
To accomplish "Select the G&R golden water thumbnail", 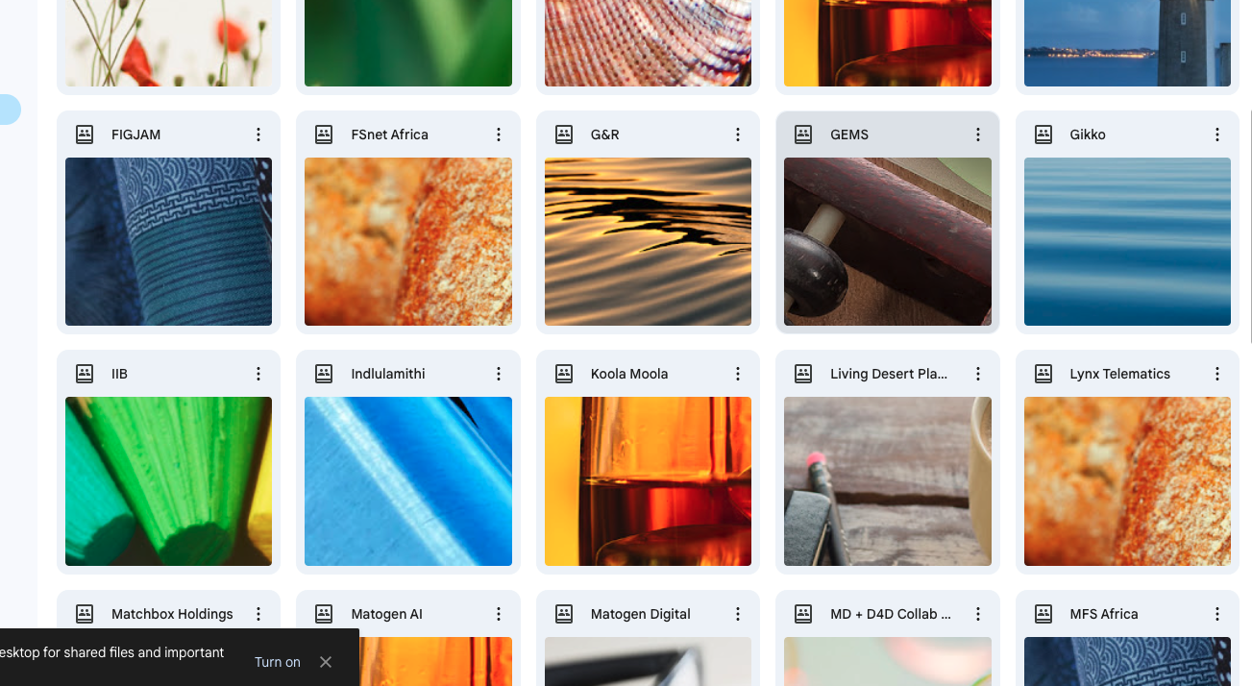I will pos(648,242).
